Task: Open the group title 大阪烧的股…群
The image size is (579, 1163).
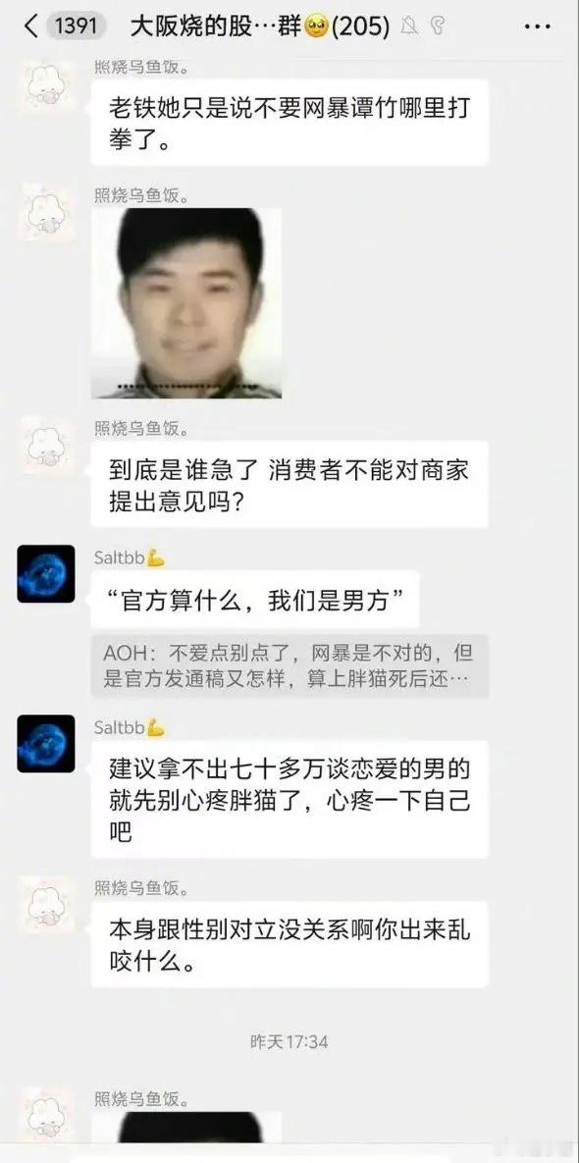Action: (x=259, y=27)
